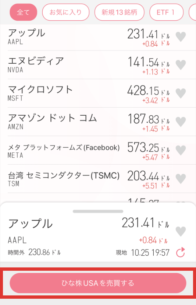Tap ひな株USAを売買する button
Viewport: 196px width, 305px height.
click(x=98, y=283)
